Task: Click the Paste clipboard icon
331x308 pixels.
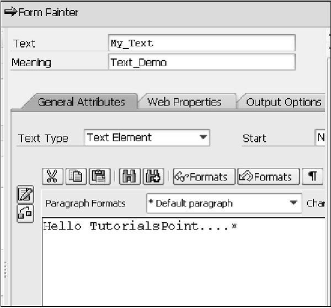Action: [x=99, y=176]
